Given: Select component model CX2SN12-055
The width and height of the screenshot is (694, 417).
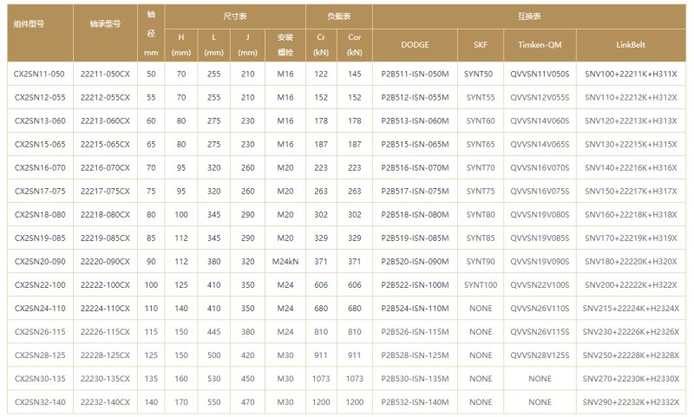Looking at the screenshot, I should coord(40,97).
